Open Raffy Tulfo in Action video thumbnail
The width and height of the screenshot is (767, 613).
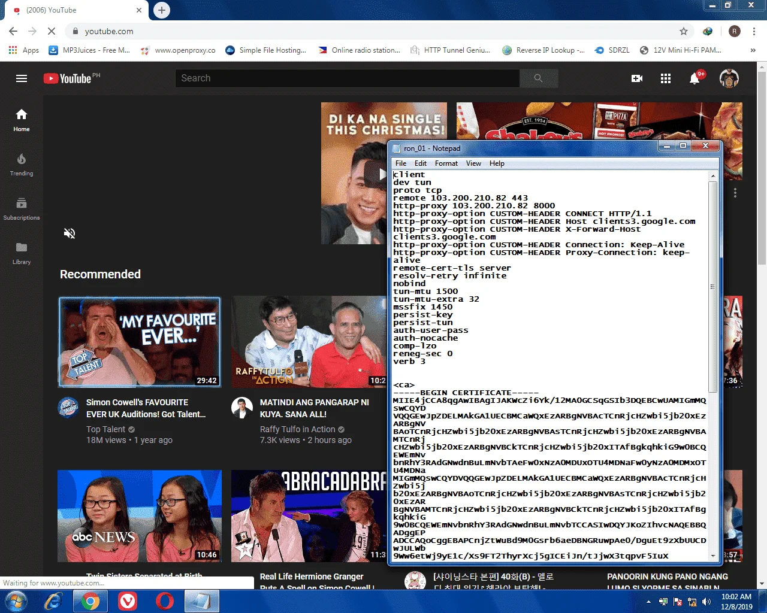click(309, 342)
